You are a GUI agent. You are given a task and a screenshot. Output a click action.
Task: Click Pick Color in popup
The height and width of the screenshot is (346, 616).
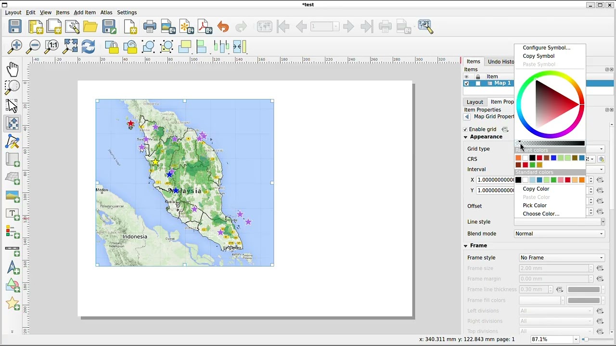click(x=534, y=205)
